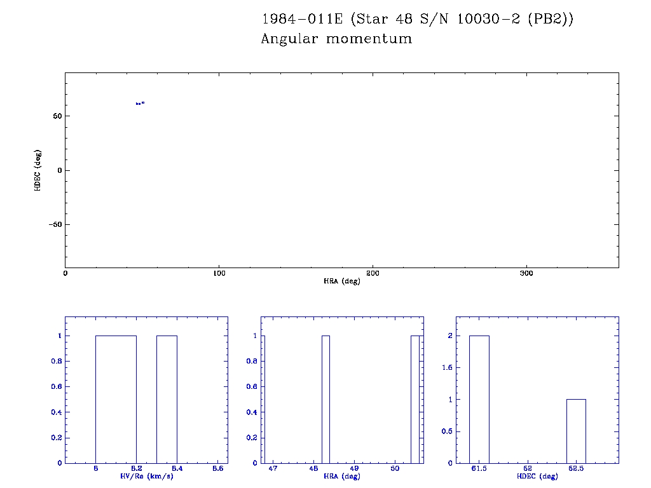Click the title text '1984-011E (Star 48 S/N 10030-2 (PB2))'
The height and width of the screenshot is (488, 651).
click(x=418, y=19)
